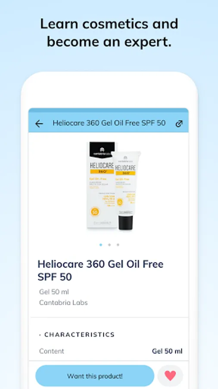Tap the Heliocare tube image

(125, 190)
